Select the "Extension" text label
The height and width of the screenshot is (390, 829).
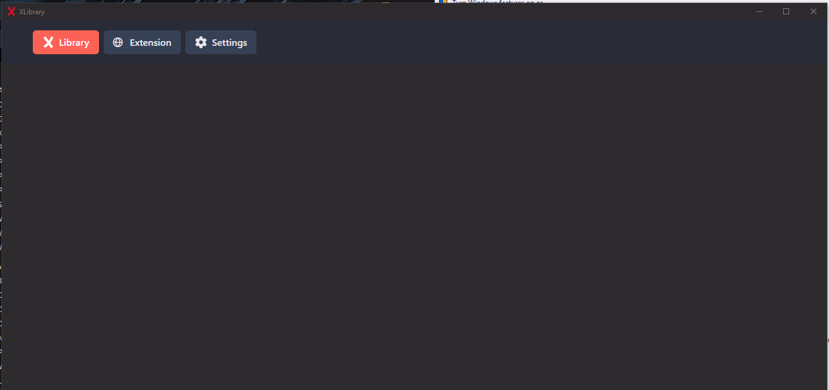[x=150, y=43]
